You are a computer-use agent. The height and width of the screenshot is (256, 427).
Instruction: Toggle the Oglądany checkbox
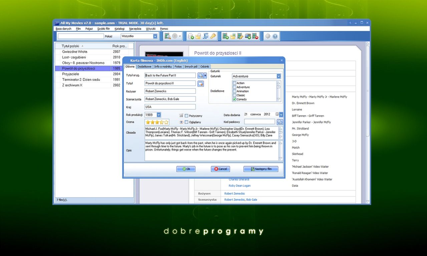click(186, 122)
